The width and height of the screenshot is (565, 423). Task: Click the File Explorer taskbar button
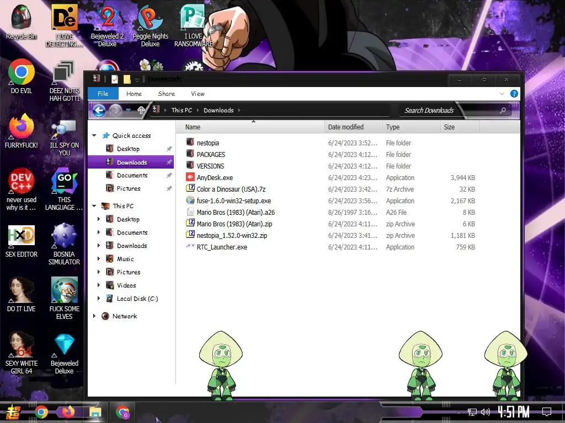95,412
